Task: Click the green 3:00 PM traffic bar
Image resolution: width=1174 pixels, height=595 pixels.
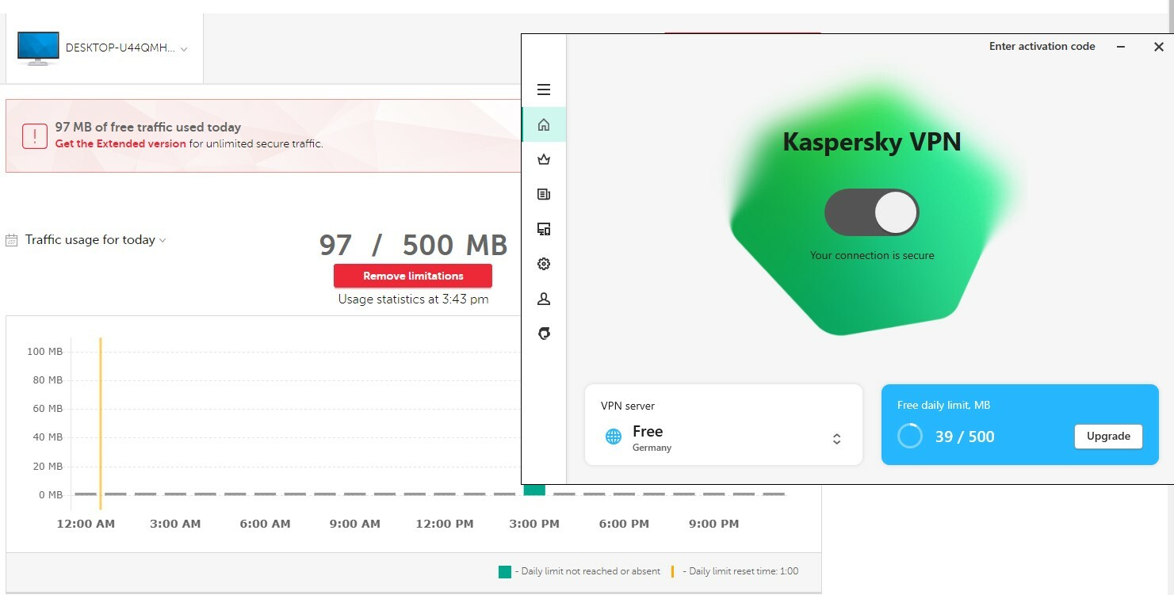Action: [534, 490]
